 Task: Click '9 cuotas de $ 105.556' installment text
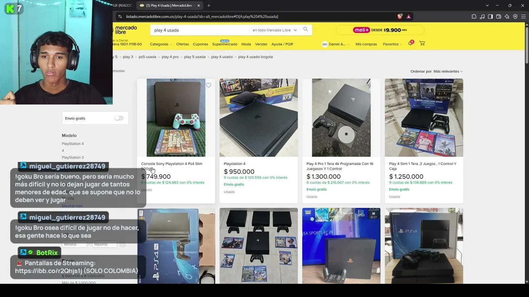255,178
